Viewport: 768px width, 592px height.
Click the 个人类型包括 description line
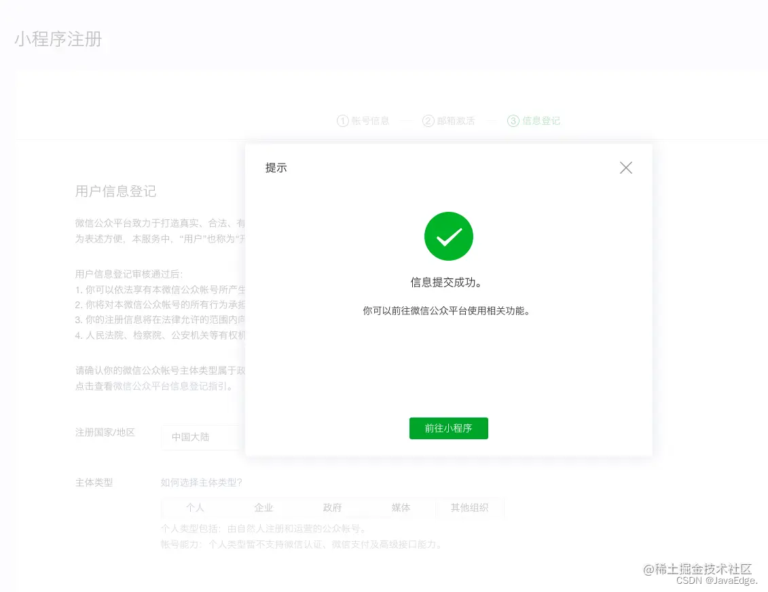point(263,529)
